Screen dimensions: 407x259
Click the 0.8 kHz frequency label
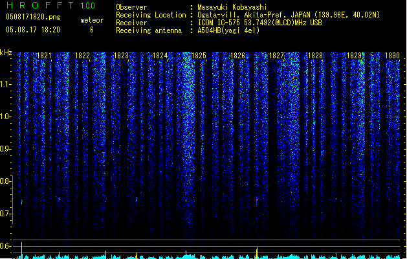pos(5,181)
